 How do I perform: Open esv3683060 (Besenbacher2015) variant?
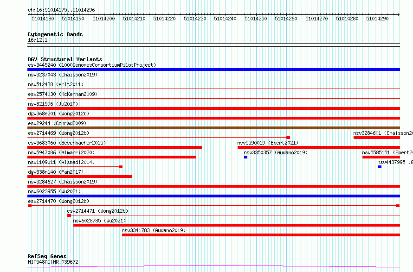tap(67, 143)
